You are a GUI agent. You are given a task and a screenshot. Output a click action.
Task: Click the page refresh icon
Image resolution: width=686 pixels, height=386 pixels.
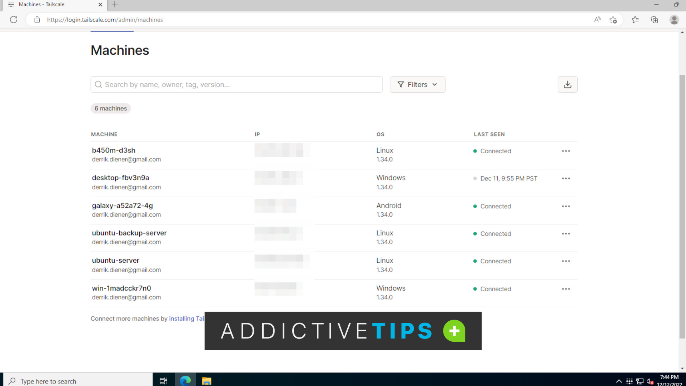[14, 20]
